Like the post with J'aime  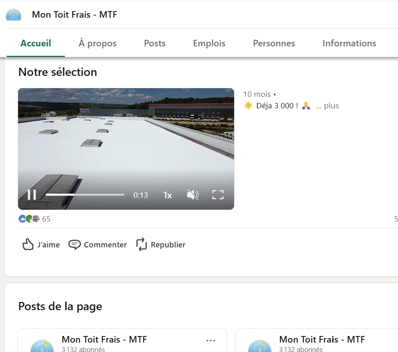[x=41, y=245]
